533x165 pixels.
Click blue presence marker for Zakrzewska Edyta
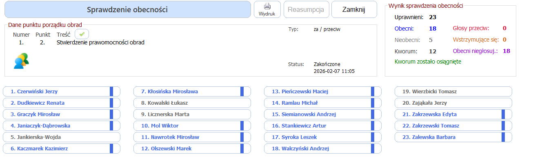point(503,114)
